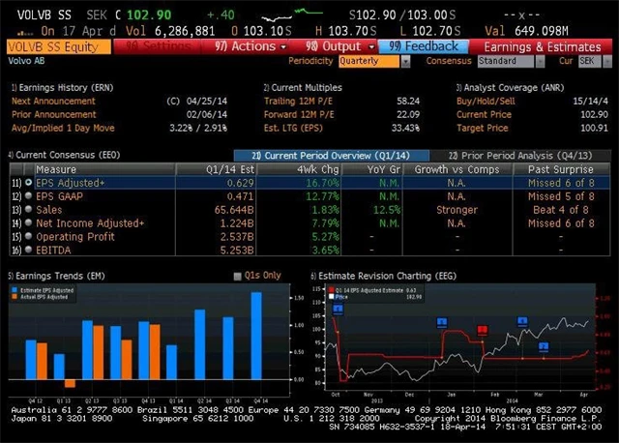The width and height of the screenshot is (619, 443).
Task: Open 3) Analyst Coverage (ANR)
Action: [510, 88]
